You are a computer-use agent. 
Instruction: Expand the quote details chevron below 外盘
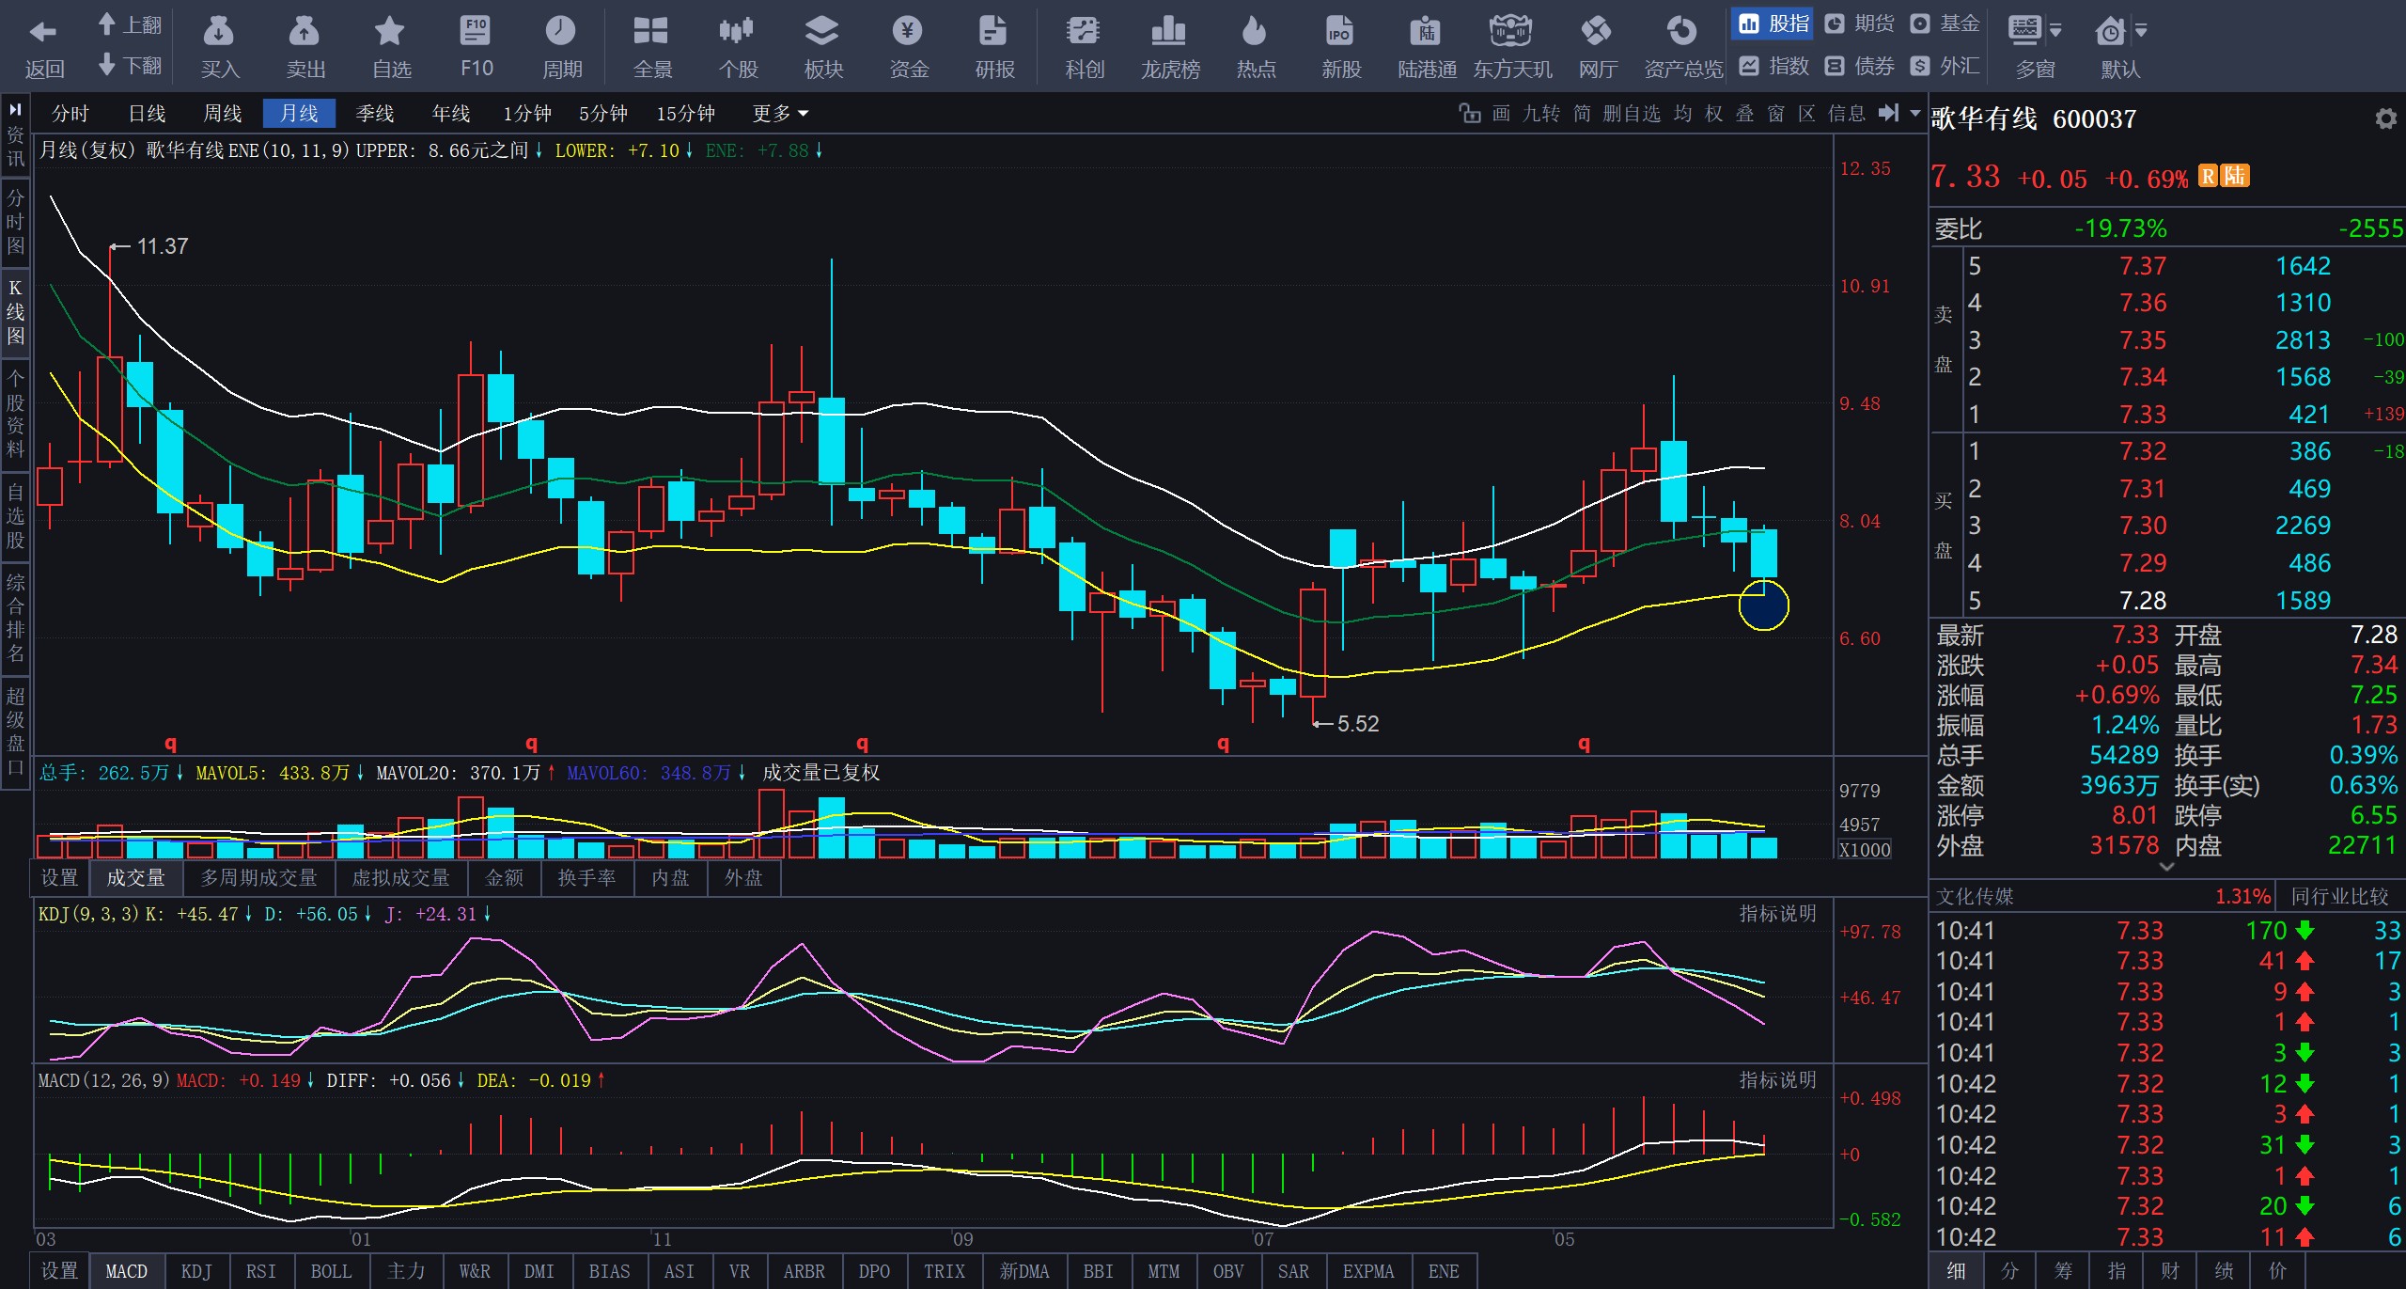coord(2166,867)
